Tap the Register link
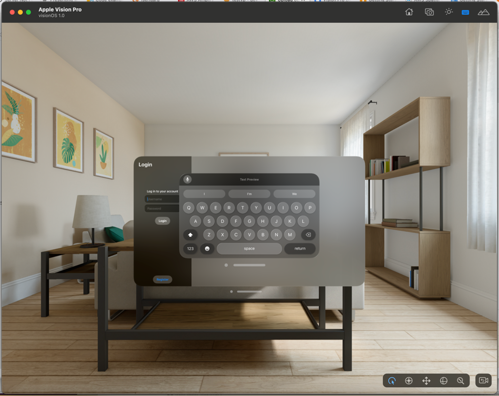The width and height of the screenshot is (499, 396). tap(162, 279)
